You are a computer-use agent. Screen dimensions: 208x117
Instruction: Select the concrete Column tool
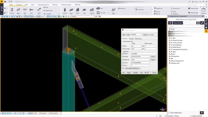click(x=65, y=11)
